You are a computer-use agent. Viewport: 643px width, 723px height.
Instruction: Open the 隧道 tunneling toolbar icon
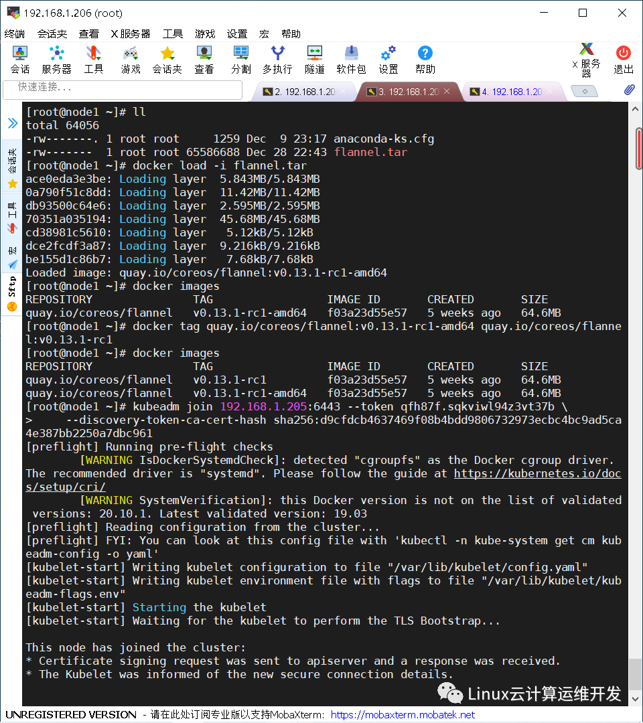click(x=315, y=60)
